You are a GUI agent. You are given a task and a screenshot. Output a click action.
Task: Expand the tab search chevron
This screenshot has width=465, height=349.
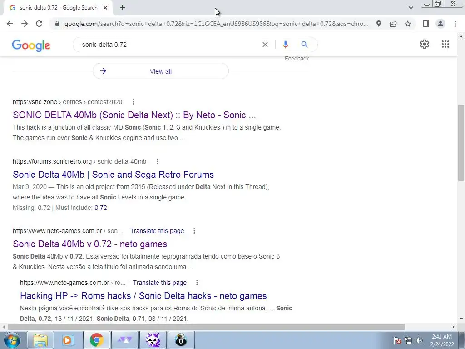[x=411, y=8]
